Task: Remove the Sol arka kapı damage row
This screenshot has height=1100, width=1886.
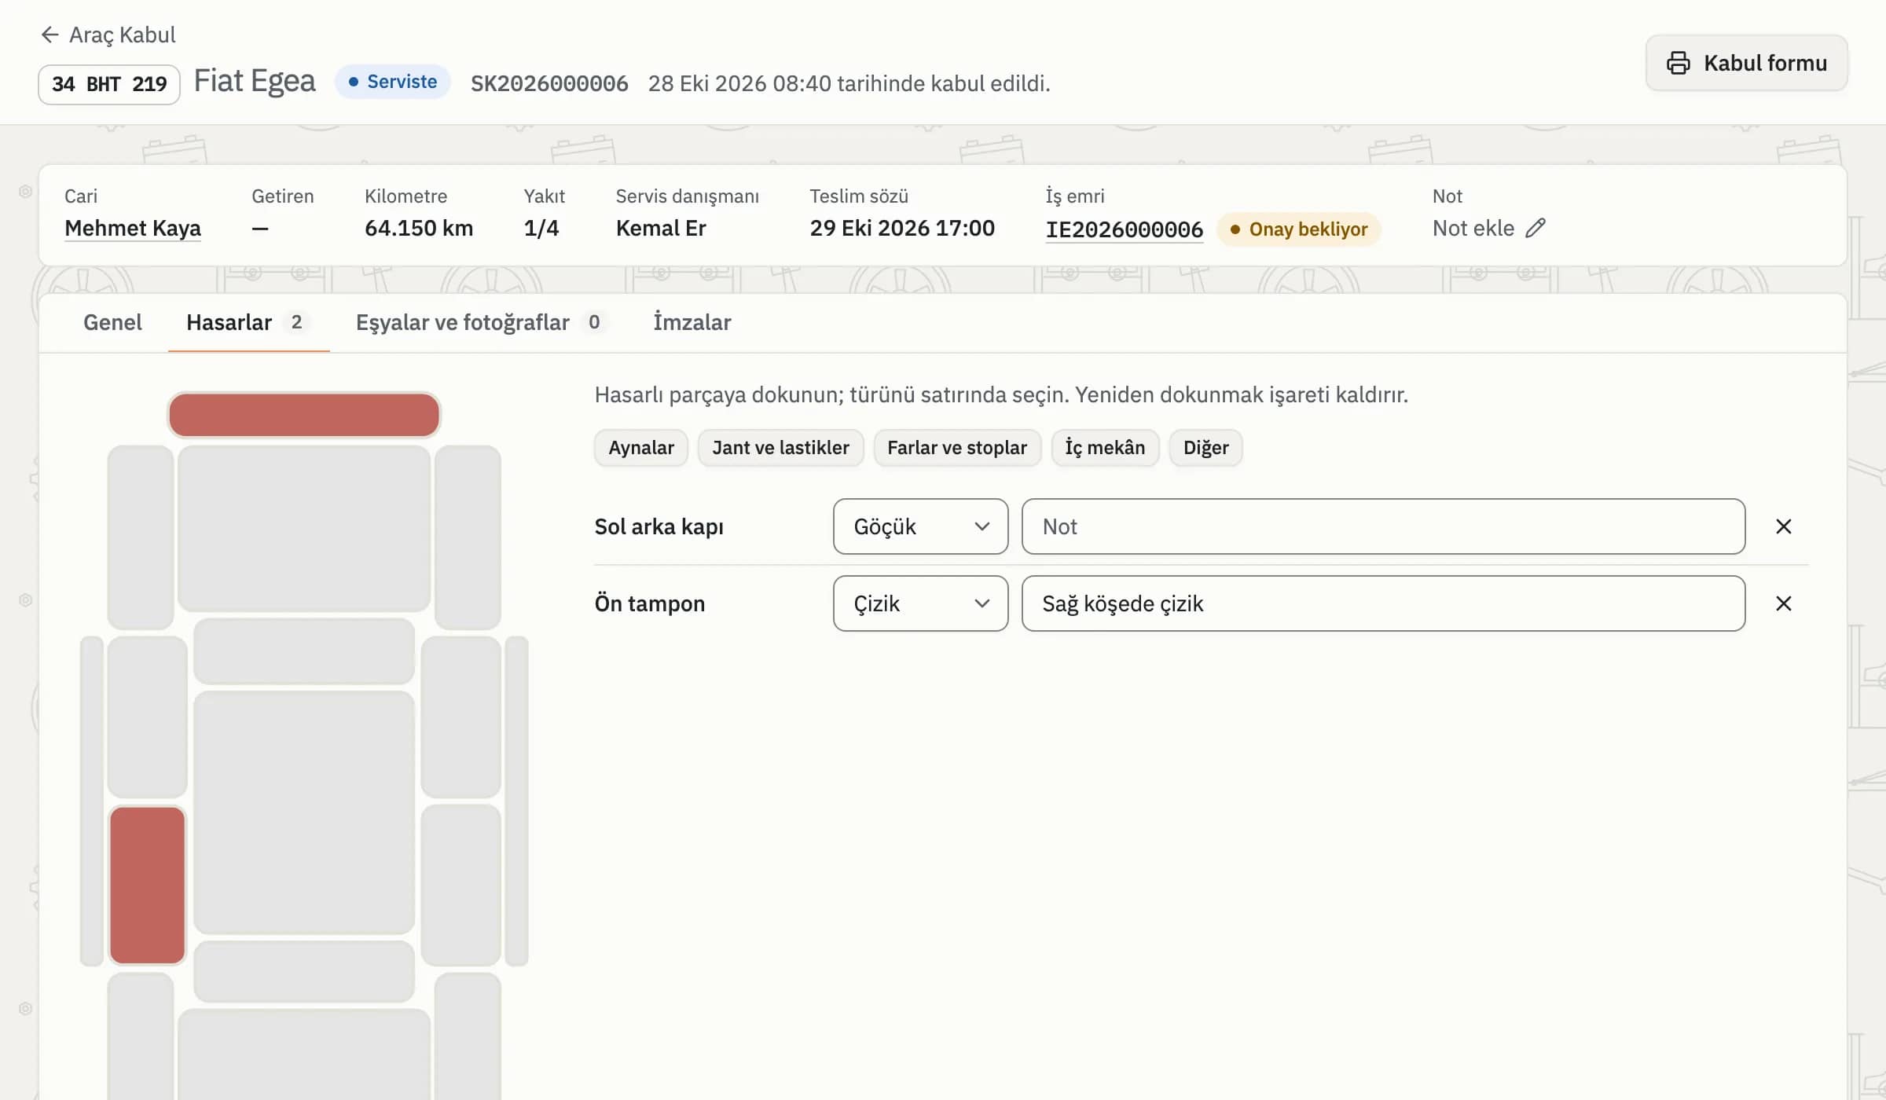Action: (x=1783, y=526)
